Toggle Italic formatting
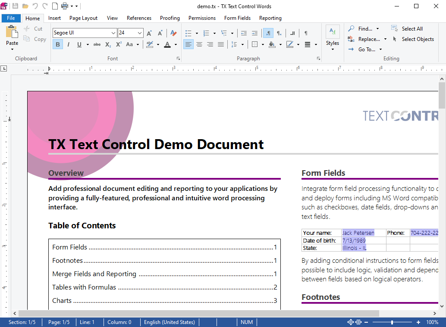 [69, 44]
